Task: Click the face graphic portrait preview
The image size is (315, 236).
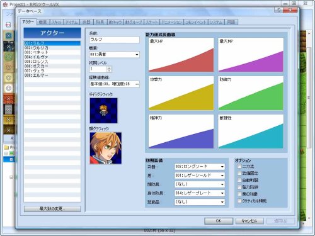Action: coord(106,148)
